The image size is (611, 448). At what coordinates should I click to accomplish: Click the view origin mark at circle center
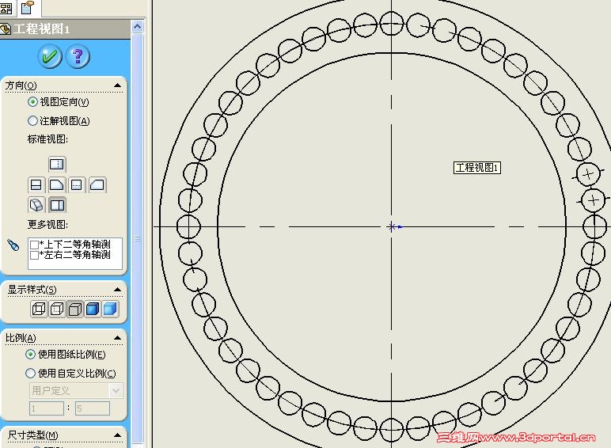(393, 226)
